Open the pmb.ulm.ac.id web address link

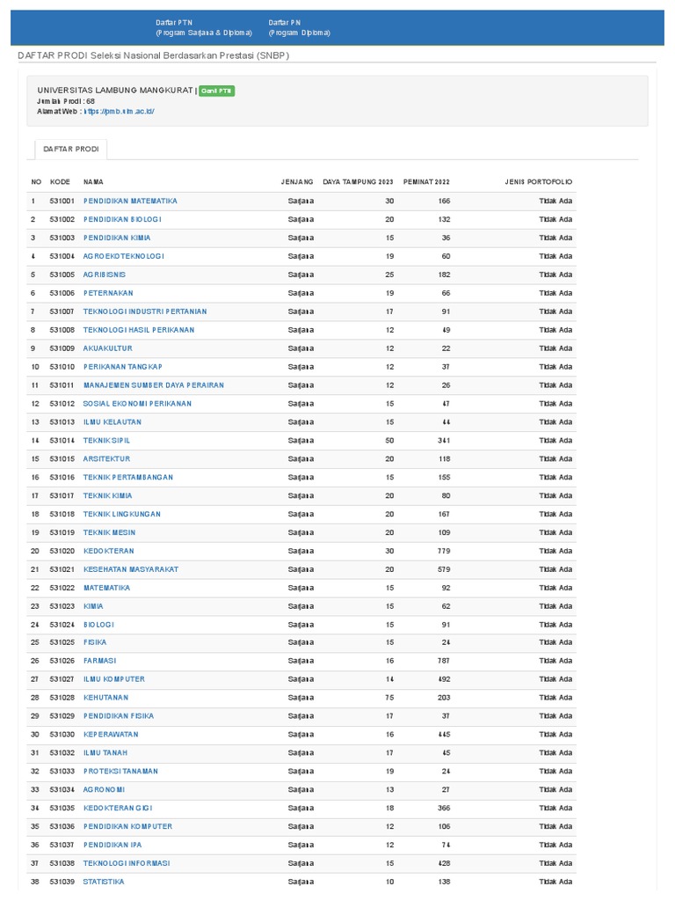coord(119,112)
